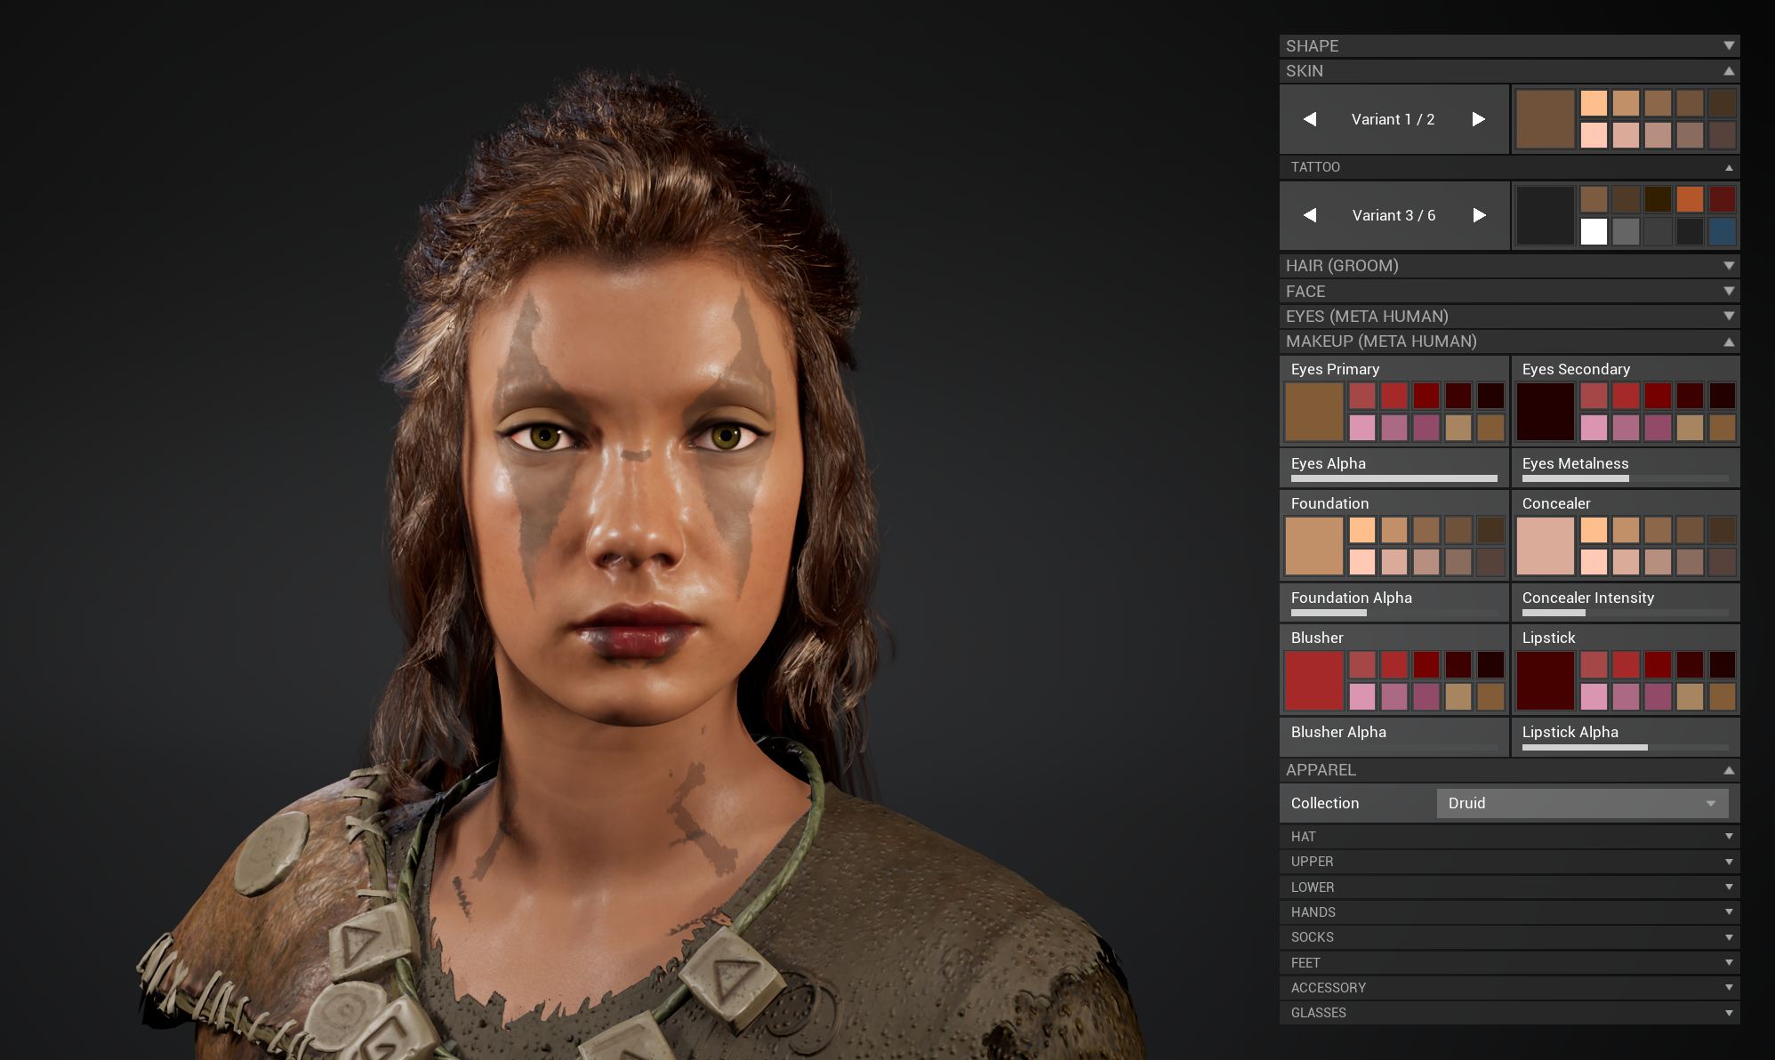Expand the SHAPE section
Viewport: 1775px width, 1060px height.
point(1728,46)
